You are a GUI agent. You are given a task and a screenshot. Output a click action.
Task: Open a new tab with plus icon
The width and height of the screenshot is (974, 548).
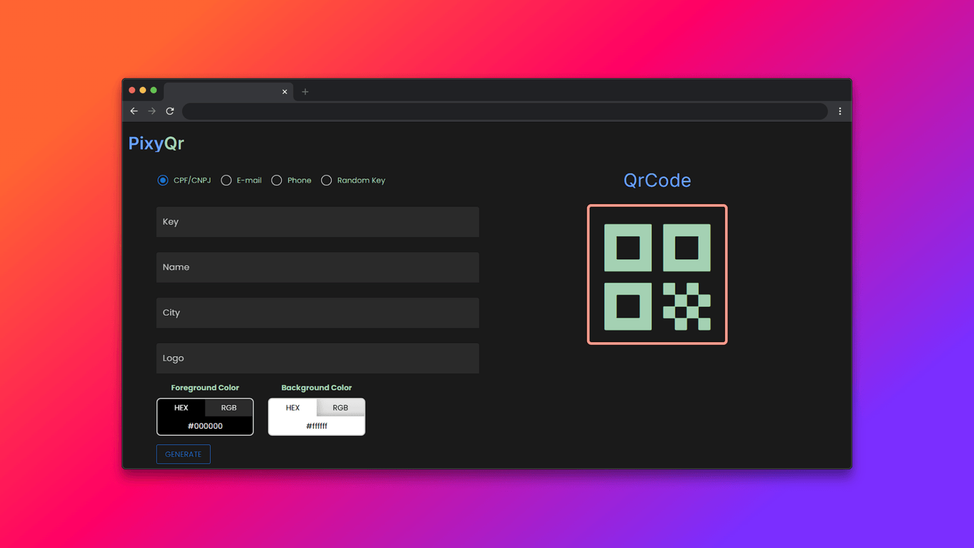pyautogui.click(x=305, y=92)
